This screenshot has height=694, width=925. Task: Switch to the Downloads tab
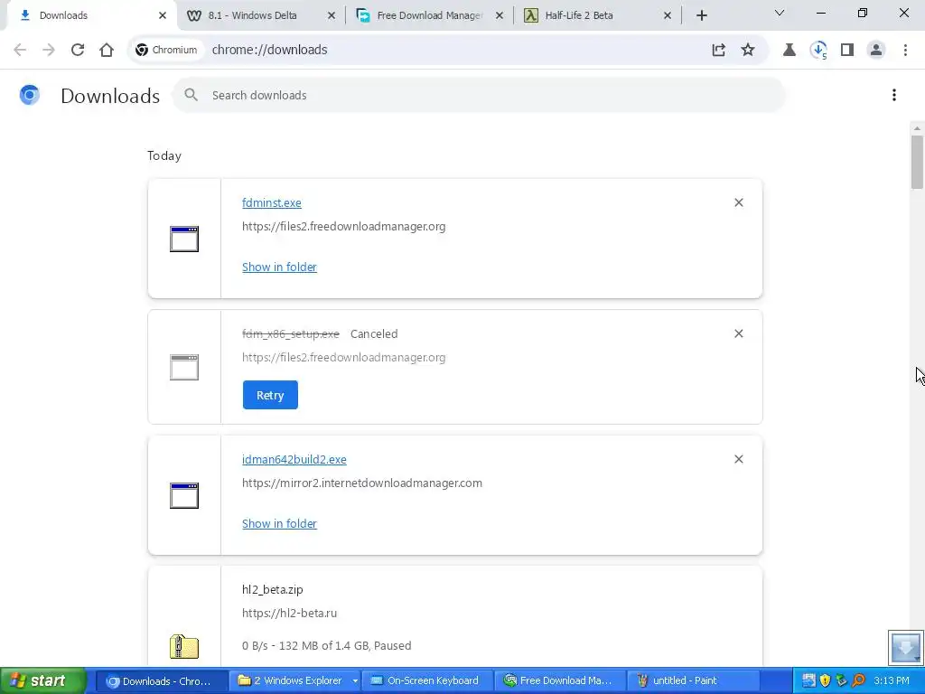[89, 15]
